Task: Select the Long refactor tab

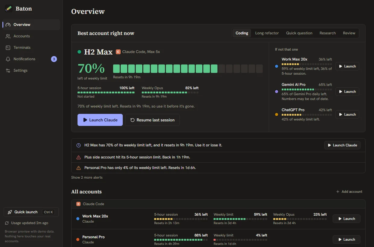Action: [267, 33]
